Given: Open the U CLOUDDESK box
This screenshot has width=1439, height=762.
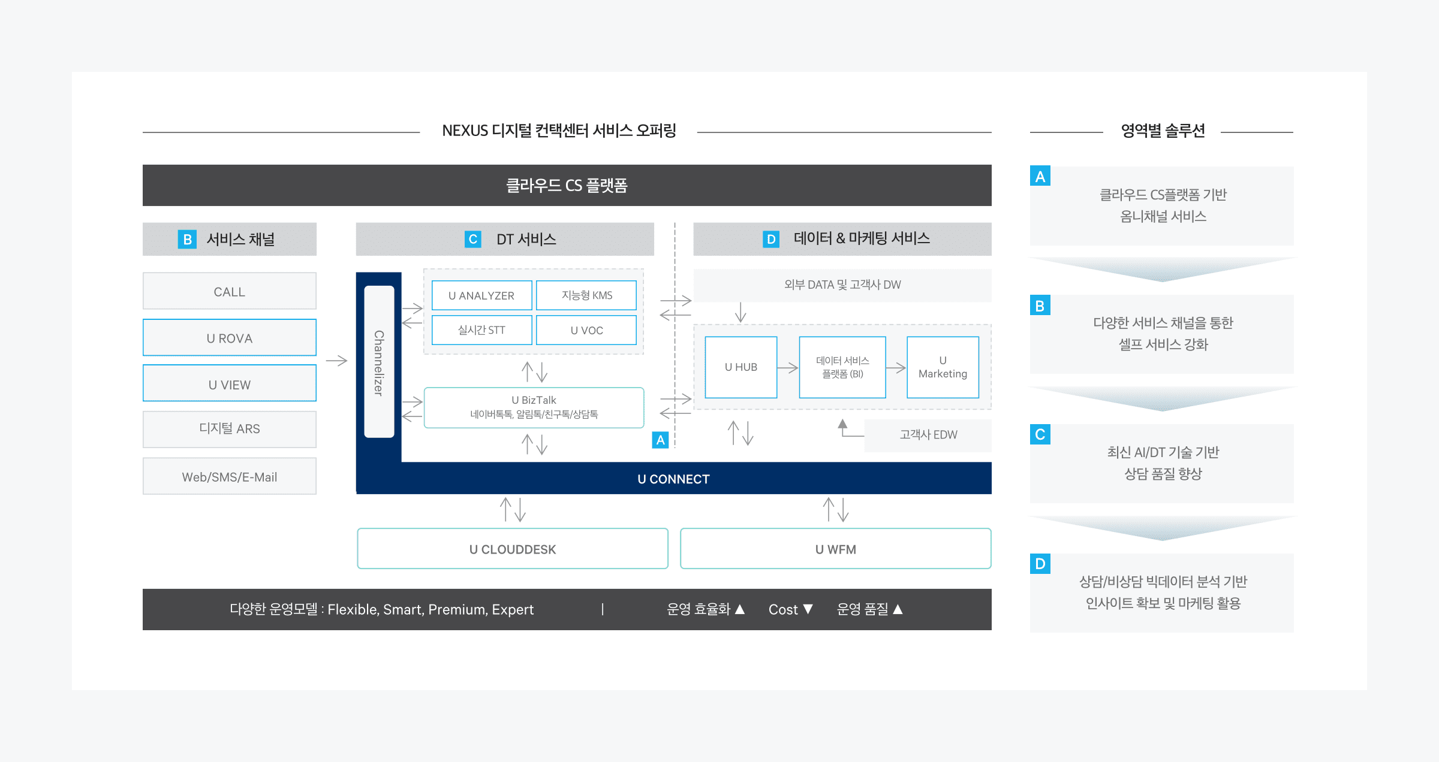Looking at the screenshot, I should point(512,549).
